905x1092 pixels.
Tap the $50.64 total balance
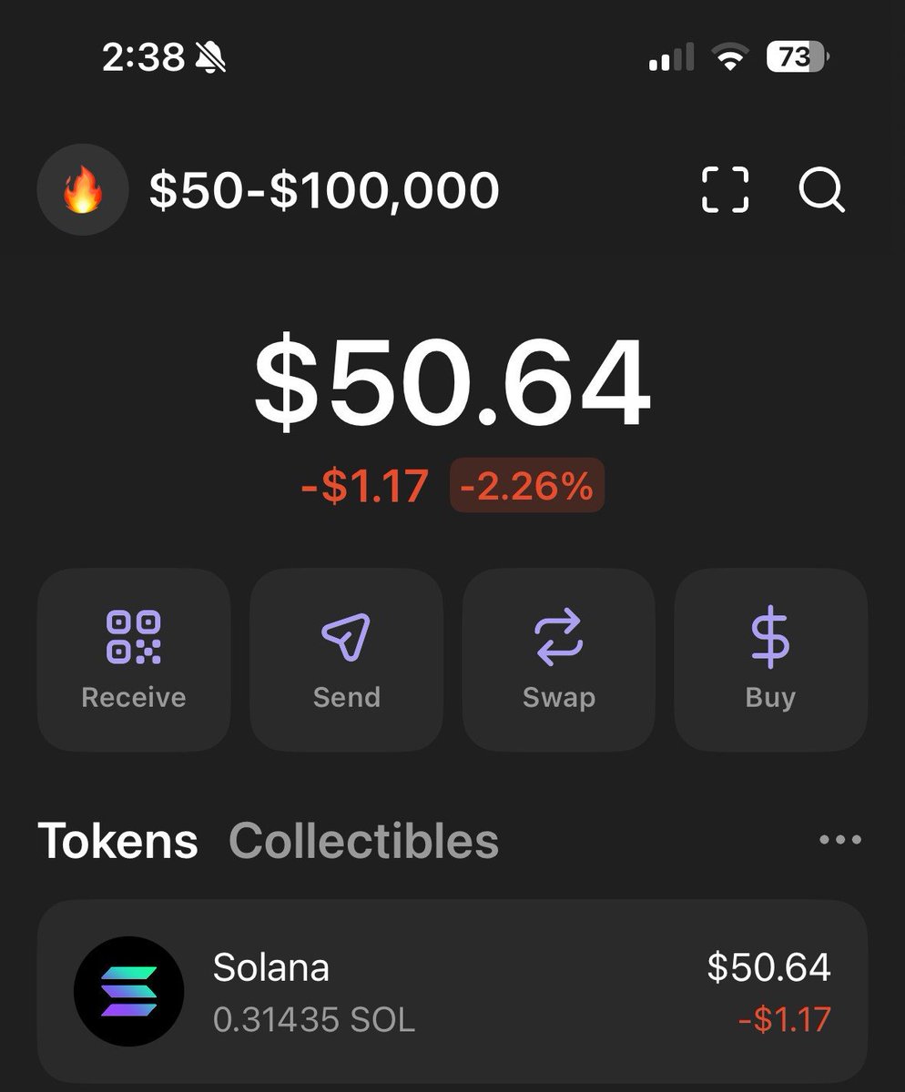coord(452,384)
